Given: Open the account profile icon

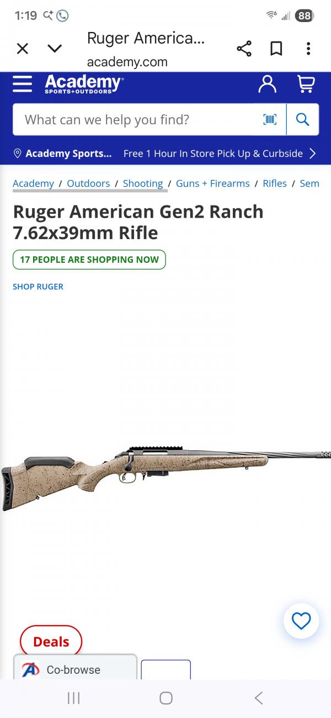Looking at the screenshot, I should click(268, 84).
